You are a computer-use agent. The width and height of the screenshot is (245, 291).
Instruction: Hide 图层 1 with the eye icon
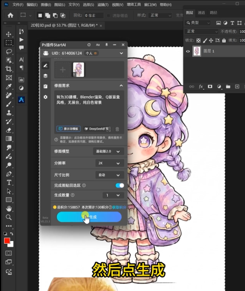188,51
